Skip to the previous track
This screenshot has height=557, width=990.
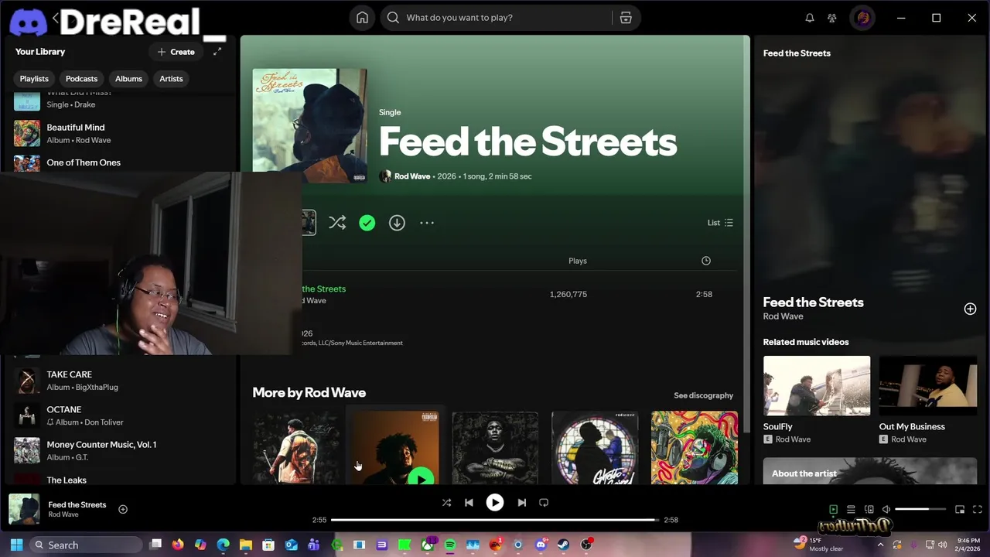(x=469, y=503)
